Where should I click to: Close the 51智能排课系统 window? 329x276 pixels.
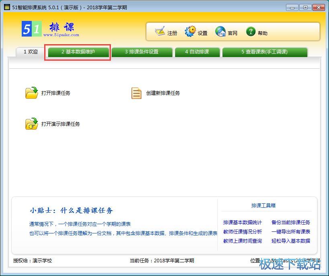[x=319, y=8]
